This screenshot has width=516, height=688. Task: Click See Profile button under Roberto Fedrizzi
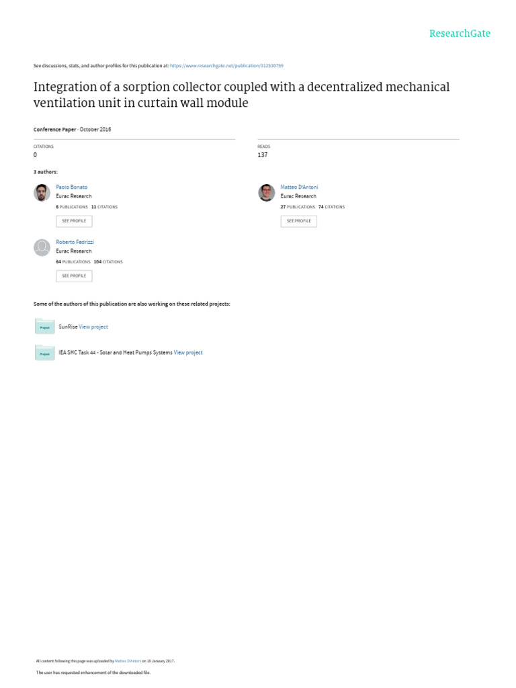click(74, 276)
